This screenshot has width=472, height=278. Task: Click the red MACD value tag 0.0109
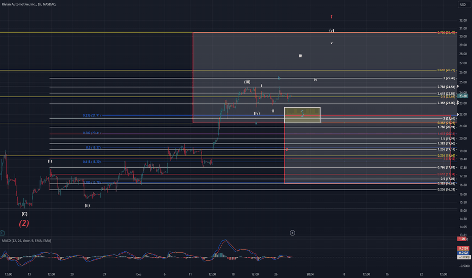click(463, 249)
